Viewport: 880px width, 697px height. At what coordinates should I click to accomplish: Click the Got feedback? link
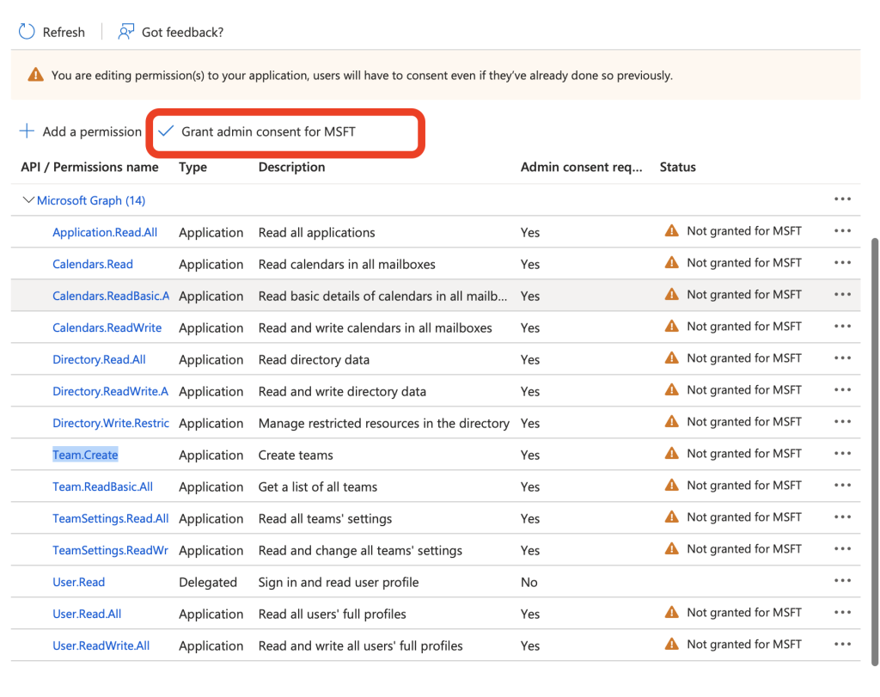(182, 32)
